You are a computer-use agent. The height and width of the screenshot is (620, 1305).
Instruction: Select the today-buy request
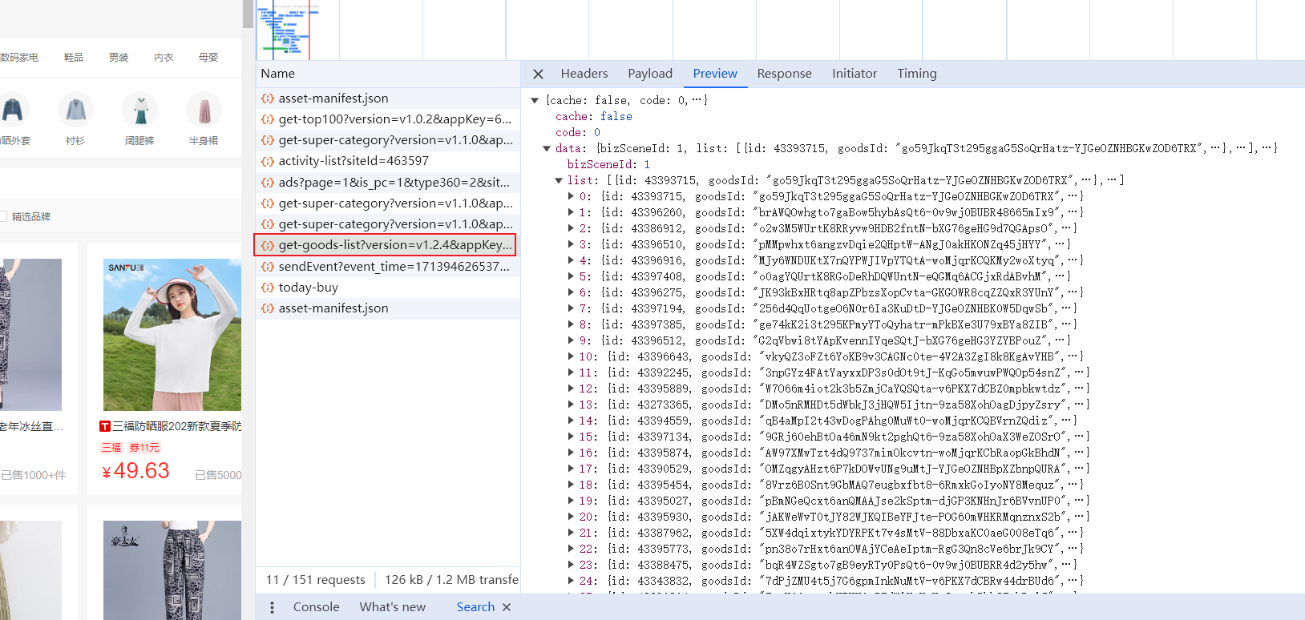[x=388, y=287]
